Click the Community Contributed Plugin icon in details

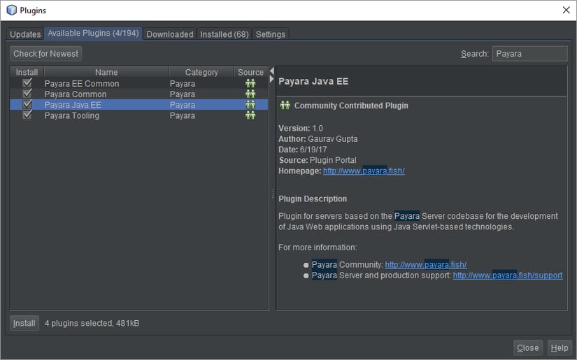[285, 106]
